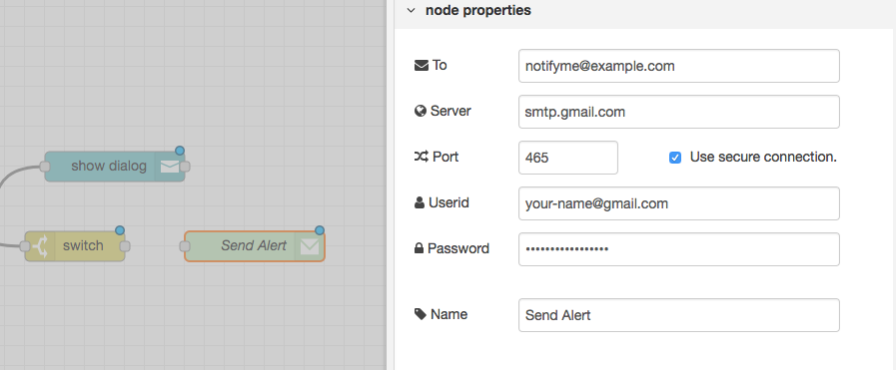Click the Server input field

point(679,112)
